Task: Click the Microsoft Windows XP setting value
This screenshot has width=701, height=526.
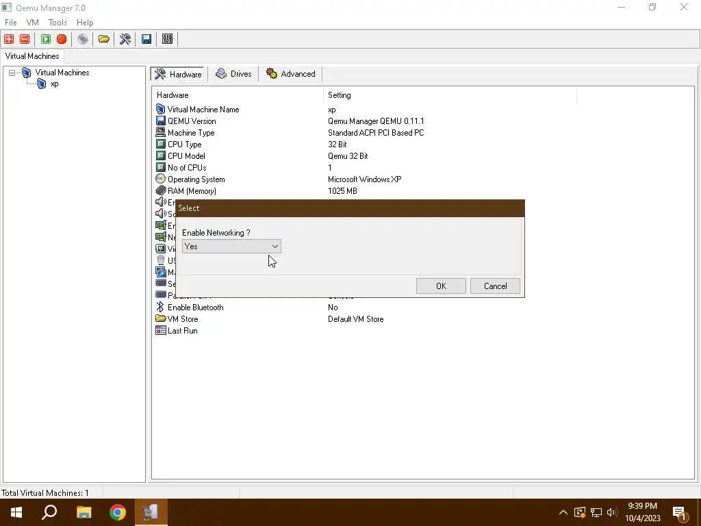Action: point(364,179)
